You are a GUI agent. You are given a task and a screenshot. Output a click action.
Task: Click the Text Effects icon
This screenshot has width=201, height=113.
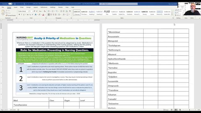click(x=35, y=15)
